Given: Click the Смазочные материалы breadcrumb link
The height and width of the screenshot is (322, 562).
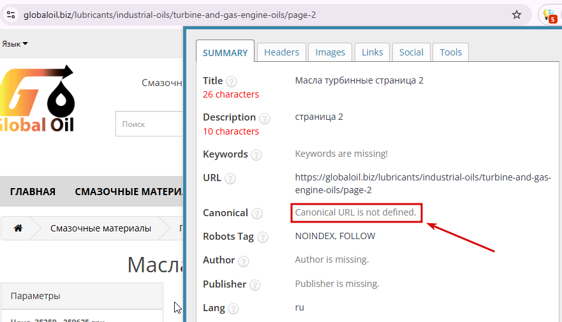Looking at the screenshot, I should click(101, 228).
